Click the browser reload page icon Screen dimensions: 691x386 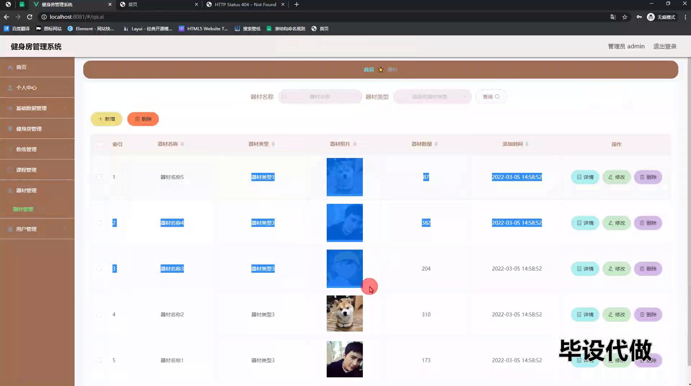[30, 17]
